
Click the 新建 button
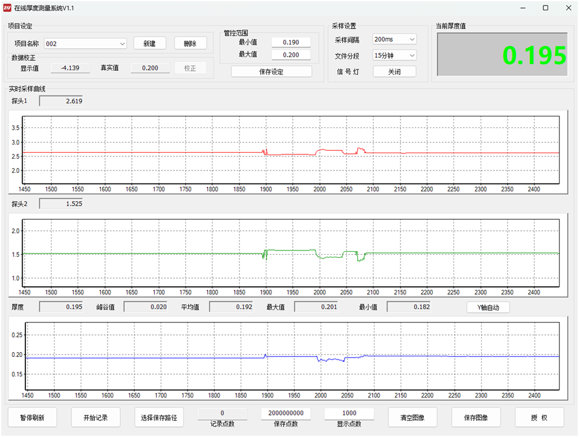(150, 44)
